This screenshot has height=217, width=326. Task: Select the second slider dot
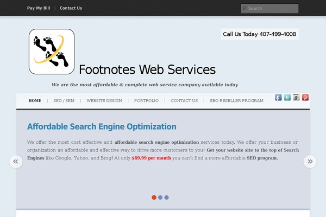point(160,197)
